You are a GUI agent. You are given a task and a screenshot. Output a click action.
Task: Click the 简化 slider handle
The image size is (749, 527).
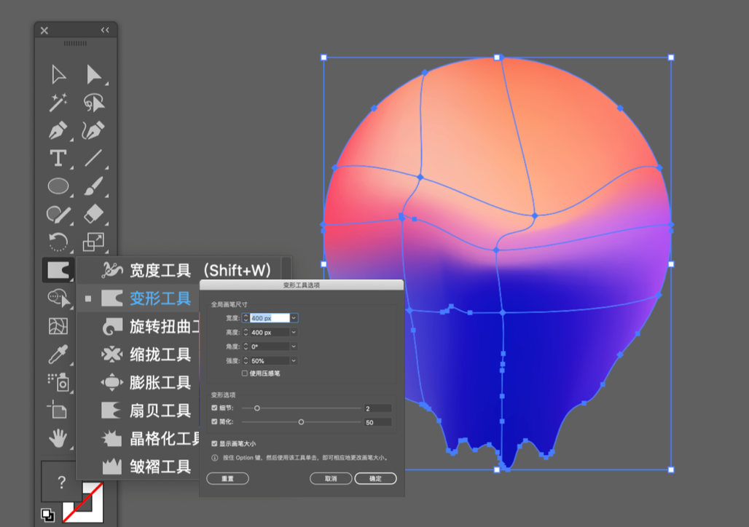coord(301,422)
